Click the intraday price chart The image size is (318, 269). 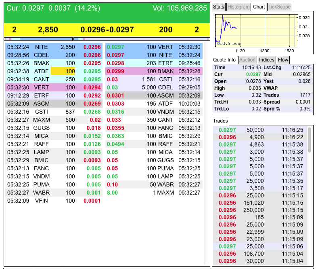tap(257, 30)
